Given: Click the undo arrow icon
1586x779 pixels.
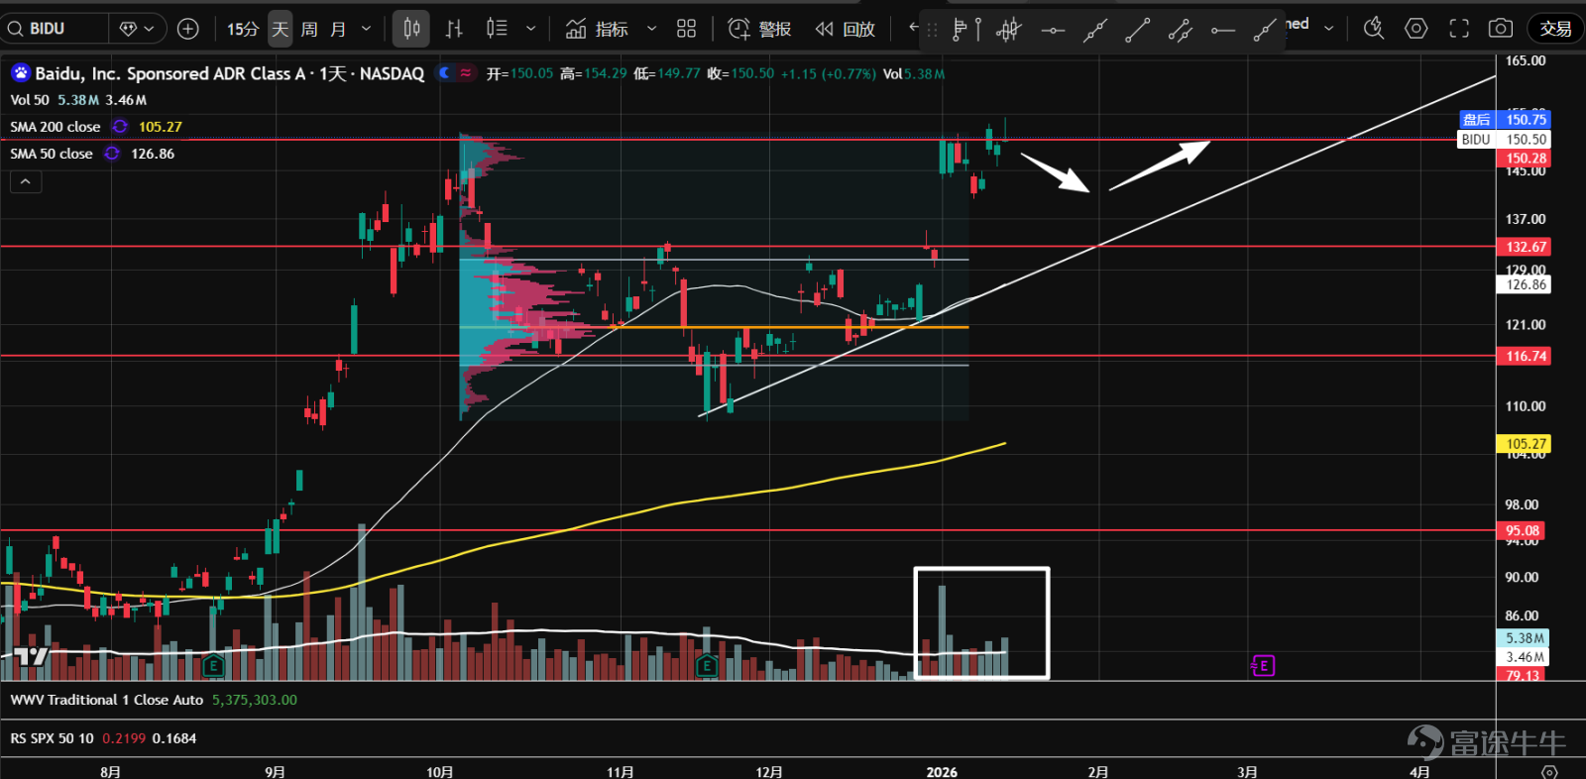Looking at the screenshot, I should pos(913,28).
